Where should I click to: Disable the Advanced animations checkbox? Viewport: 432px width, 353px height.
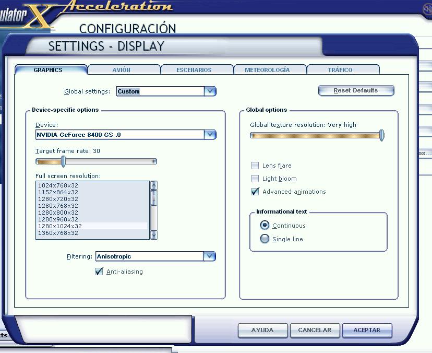point(255,192)
